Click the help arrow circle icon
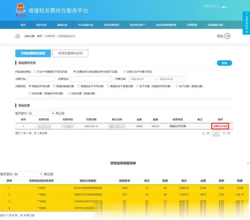This screenshot has height=220, width=250. [x=227, y=36]
